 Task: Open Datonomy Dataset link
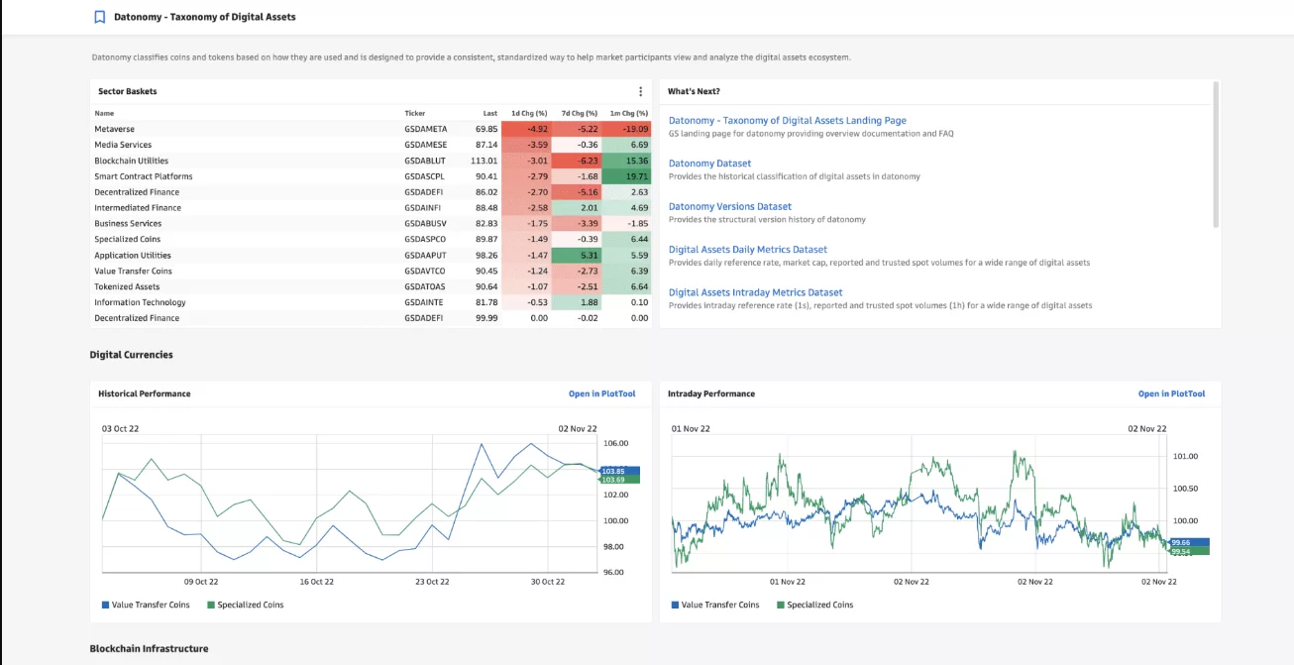tap(709, 164)
